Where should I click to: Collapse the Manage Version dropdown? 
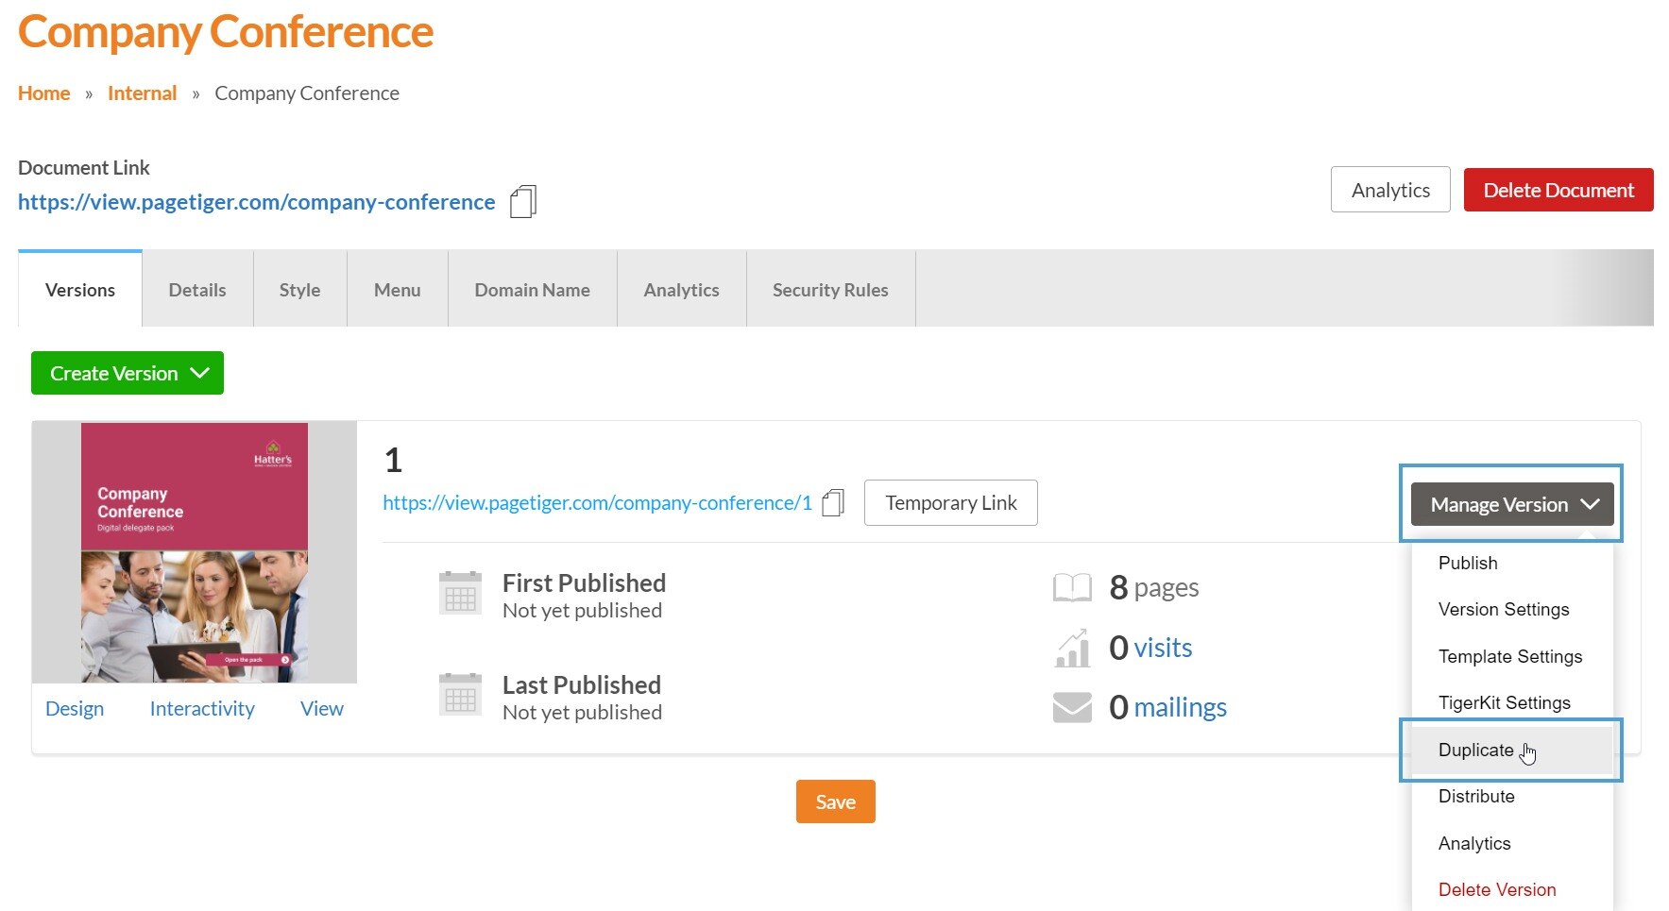pos(1511,504)
